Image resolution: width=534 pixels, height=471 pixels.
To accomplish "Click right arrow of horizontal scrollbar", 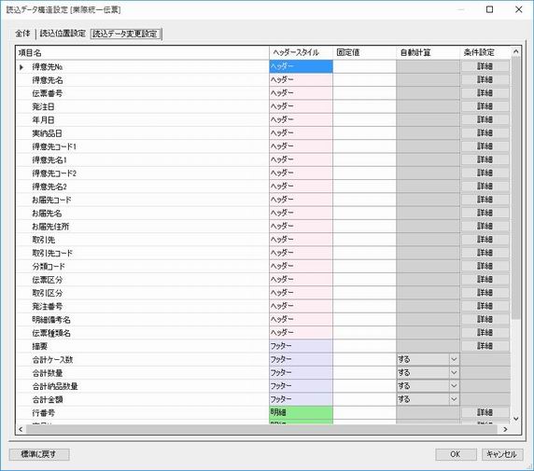I will [x=505, y=429].
